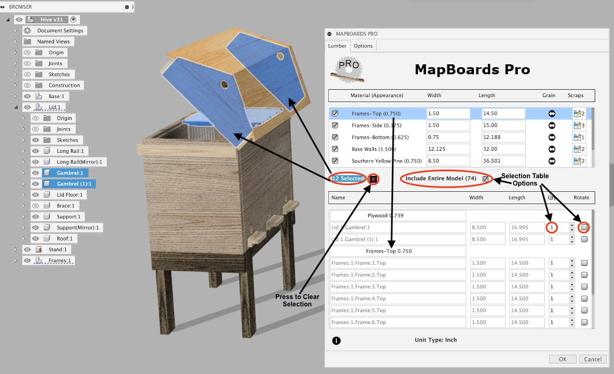The width and height of the screenshot is (614, 374).
Task: Collapse the Hive v31 root node
Action: click(7, 20)
